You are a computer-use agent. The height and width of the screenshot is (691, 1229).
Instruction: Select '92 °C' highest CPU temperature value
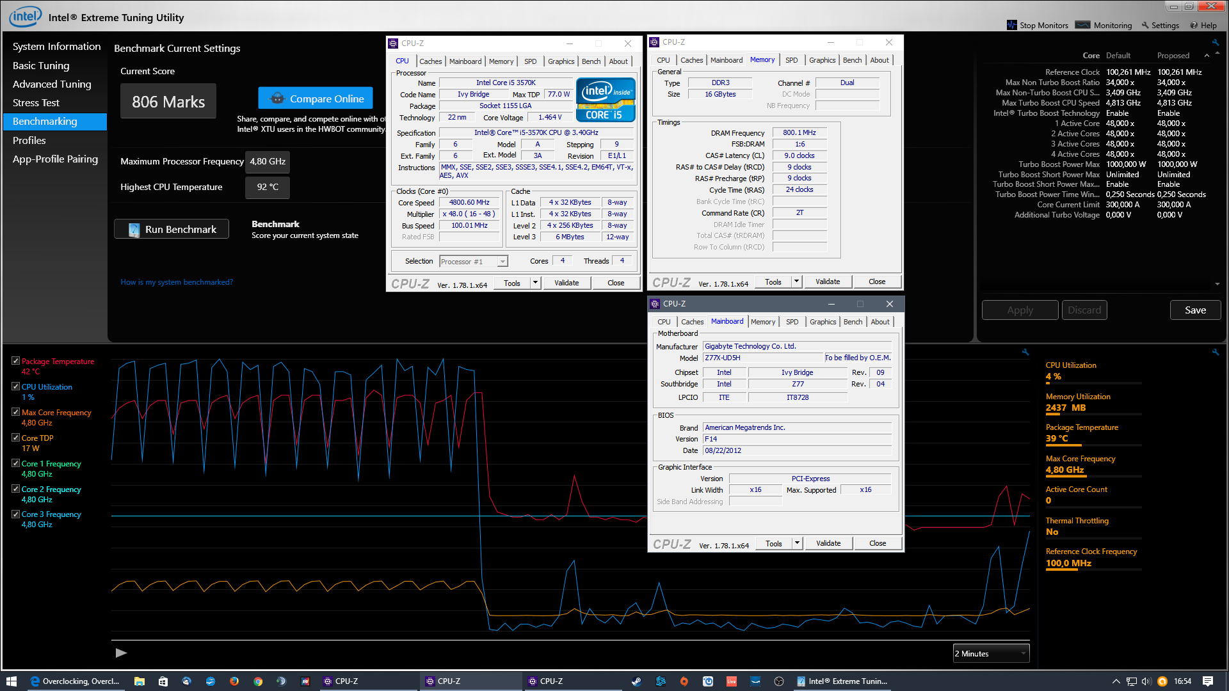268,187
